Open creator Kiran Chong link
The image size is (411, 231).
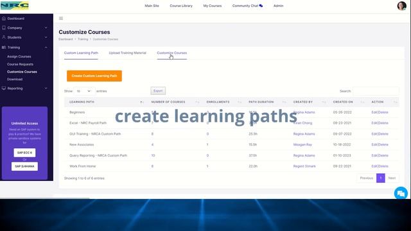click(302, 123)
